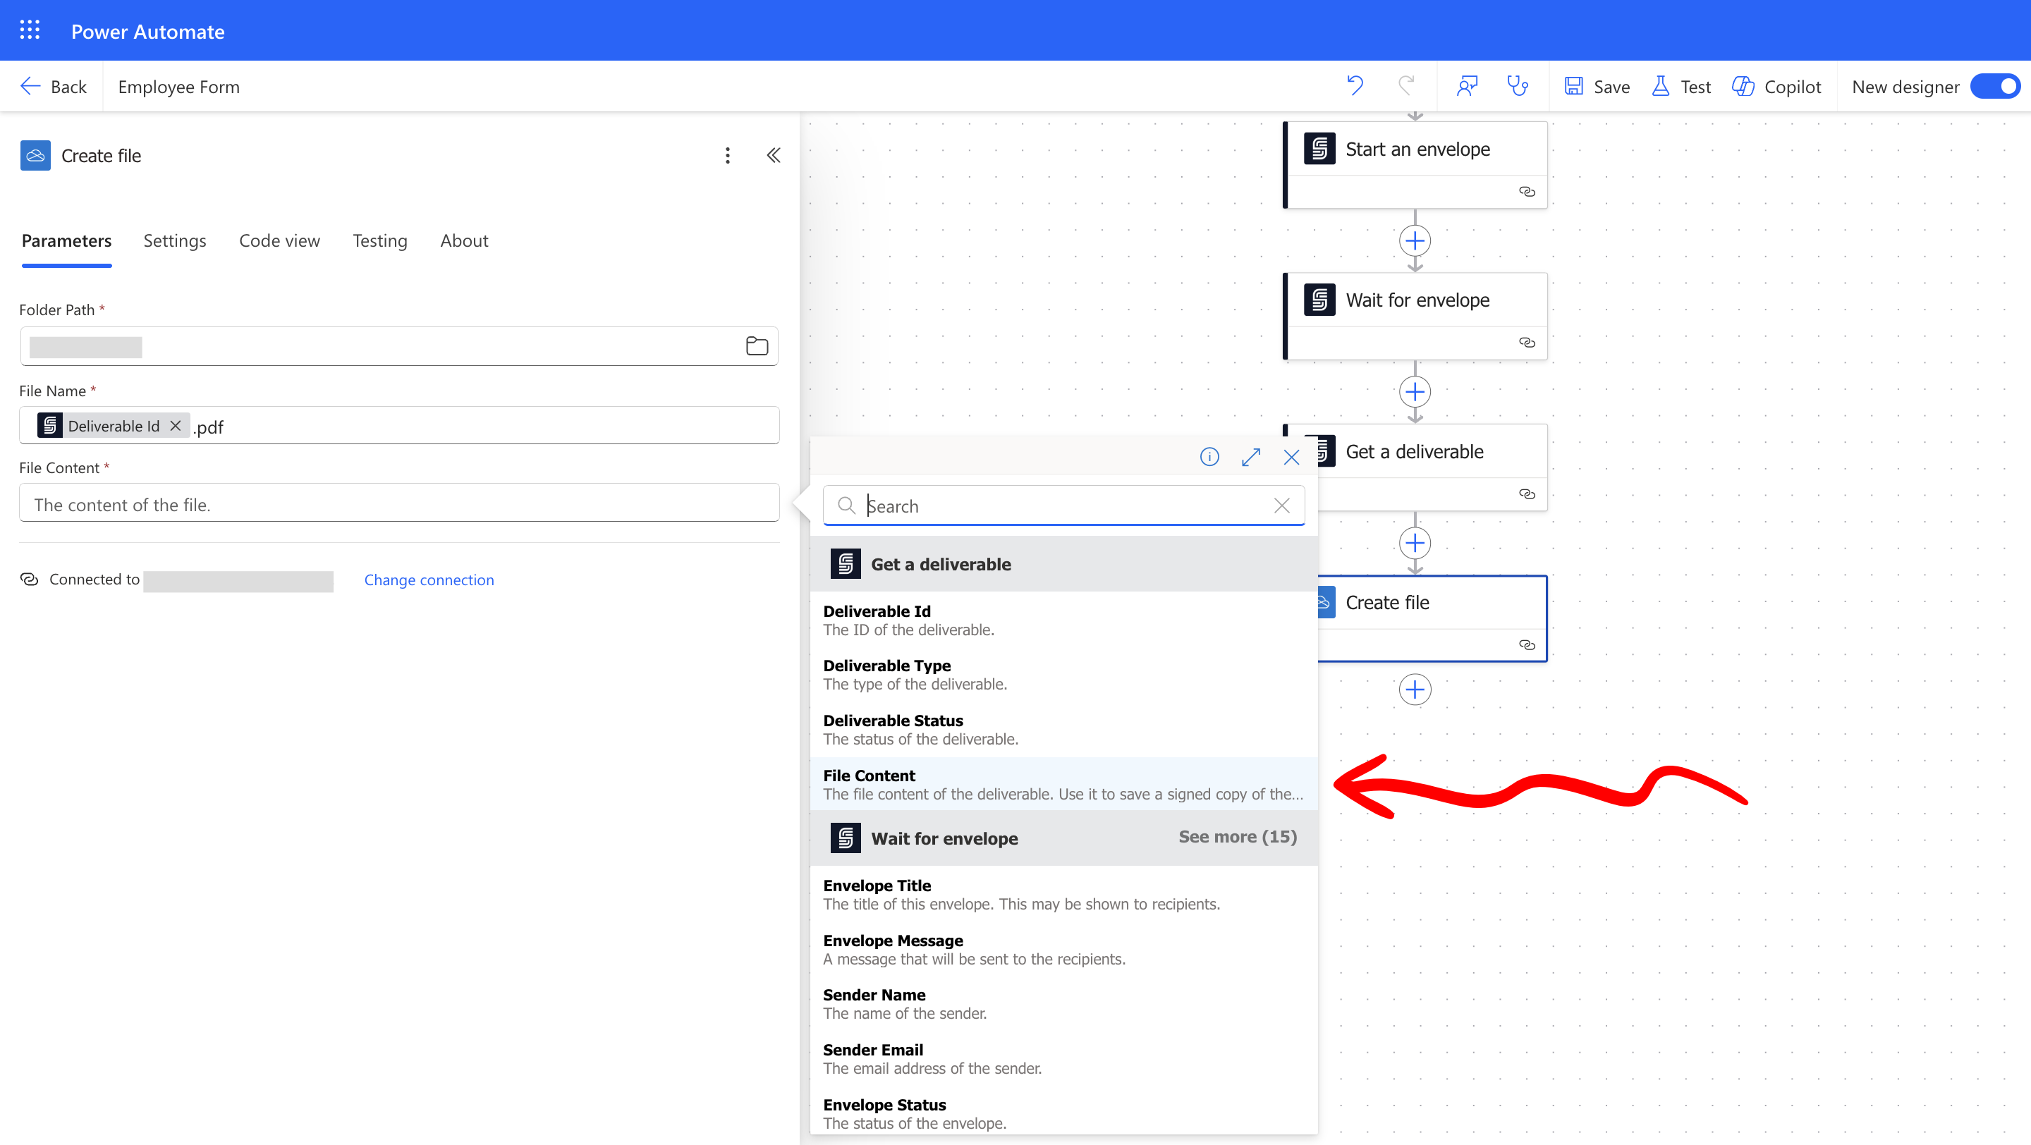2031x1145 pixels.
Task: Switch to the Settings tab
Action: pos(174,240)
